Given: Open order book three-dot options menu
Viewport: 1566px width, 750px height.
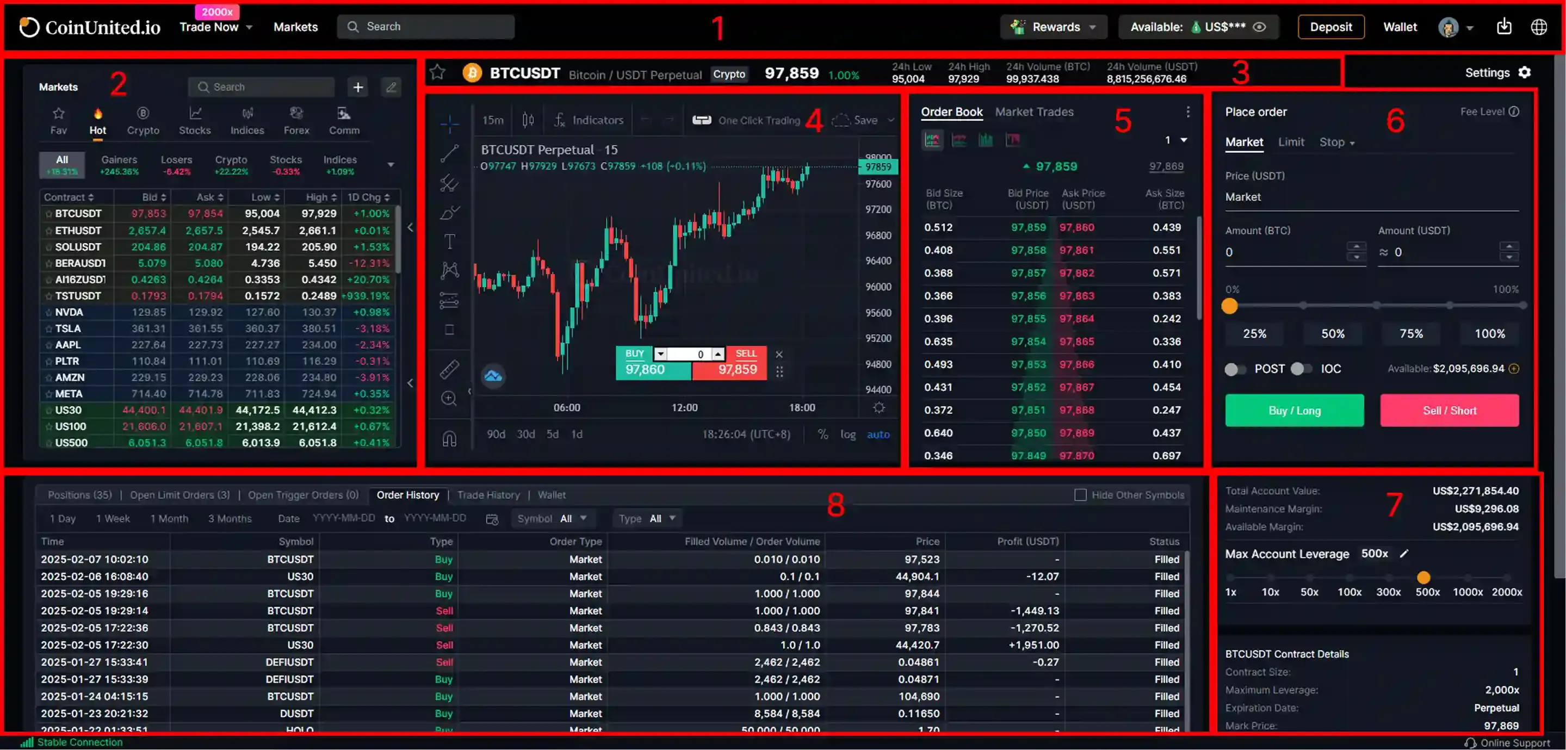Looking at the screenshot, I should (1187, 112).
